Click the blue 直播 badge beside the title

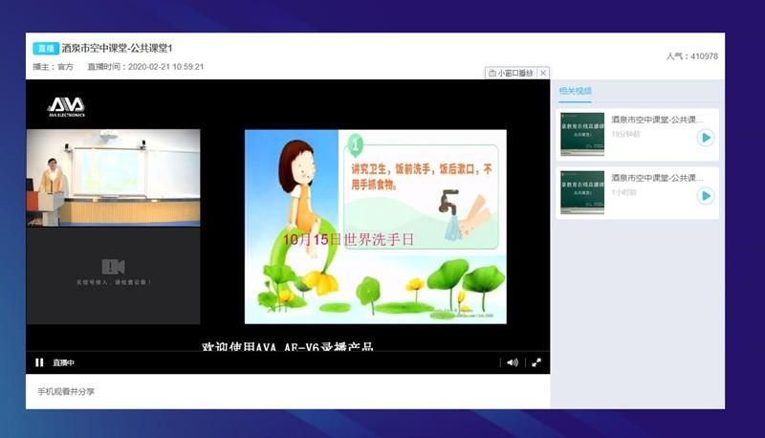pos(45,48)
